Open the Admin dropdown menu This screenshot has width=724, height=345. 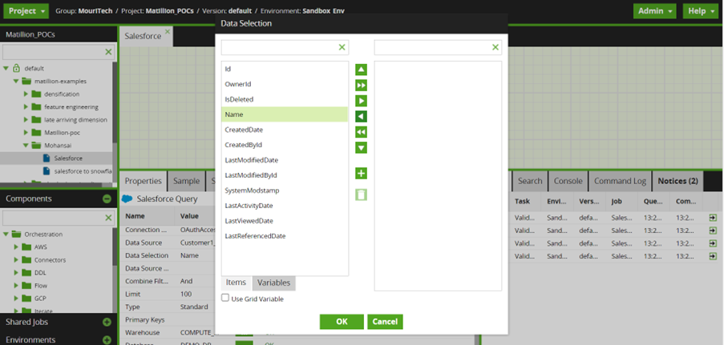click(x=654, y=11)
